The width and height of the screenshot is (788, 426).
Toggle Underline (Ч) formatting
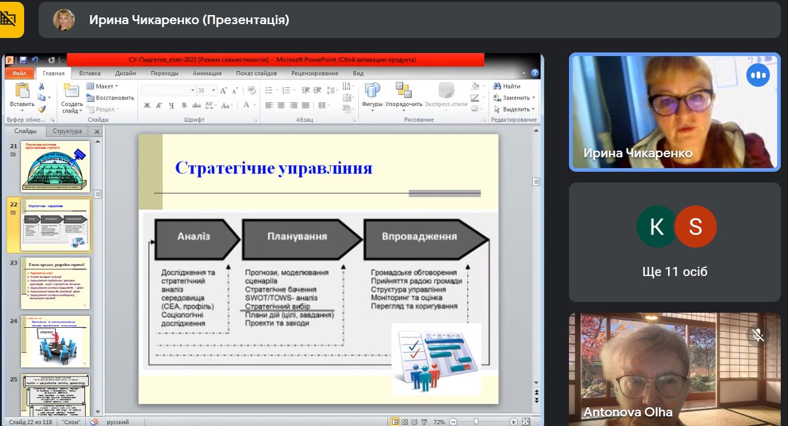(171, 105)
